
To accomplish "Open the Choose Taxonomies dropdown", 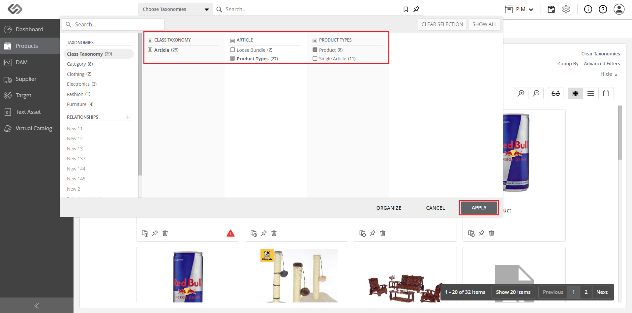I will click(x=176, y=9).
